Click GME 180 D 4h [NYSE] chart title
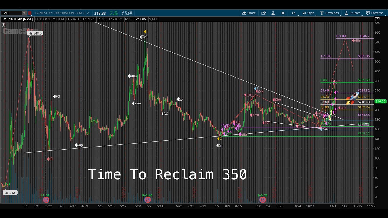 pos(17,19)
